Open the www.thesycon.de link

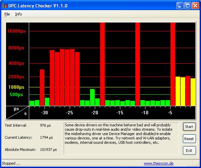click(x=158, y=163)
